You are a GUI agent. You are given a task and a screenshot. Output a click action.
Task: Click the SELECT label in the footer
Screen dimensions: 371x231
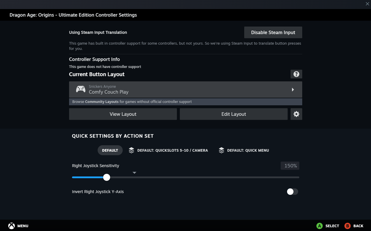tap(332, 226)
